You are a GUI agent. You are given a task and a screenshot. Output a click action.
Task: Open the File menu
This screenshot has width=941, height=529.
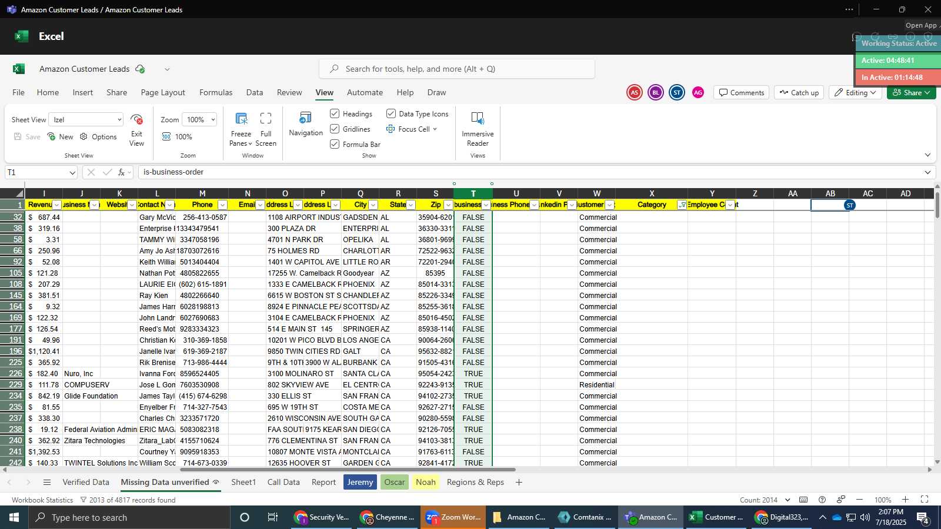click(x=19, y=92)
